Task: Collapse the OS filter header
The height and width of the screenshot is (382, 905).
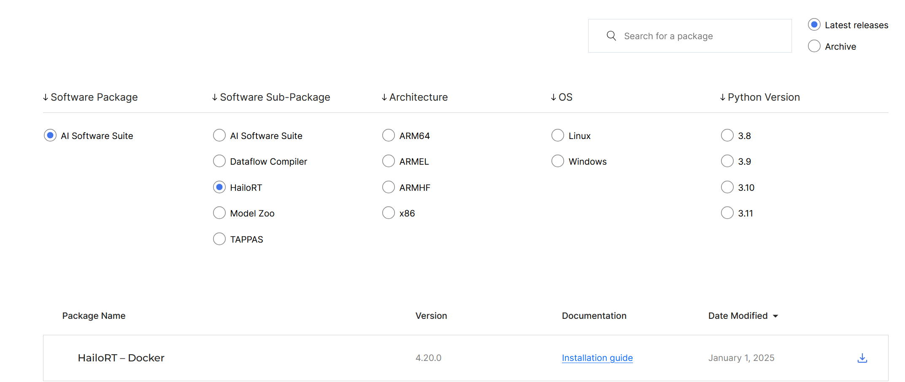Action: tap(562, 97)
